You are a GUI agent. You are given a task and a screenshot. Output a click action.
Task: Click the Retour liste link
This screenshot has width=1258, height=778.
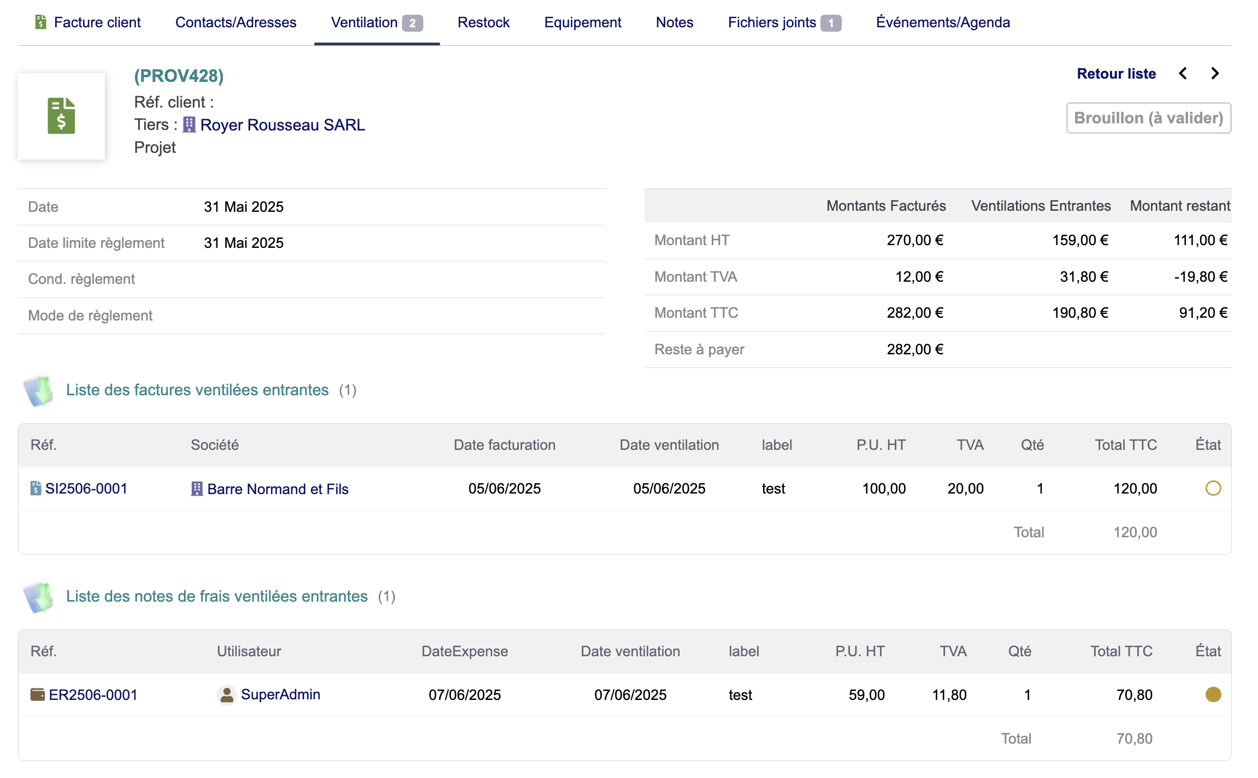click(1116, 74)
